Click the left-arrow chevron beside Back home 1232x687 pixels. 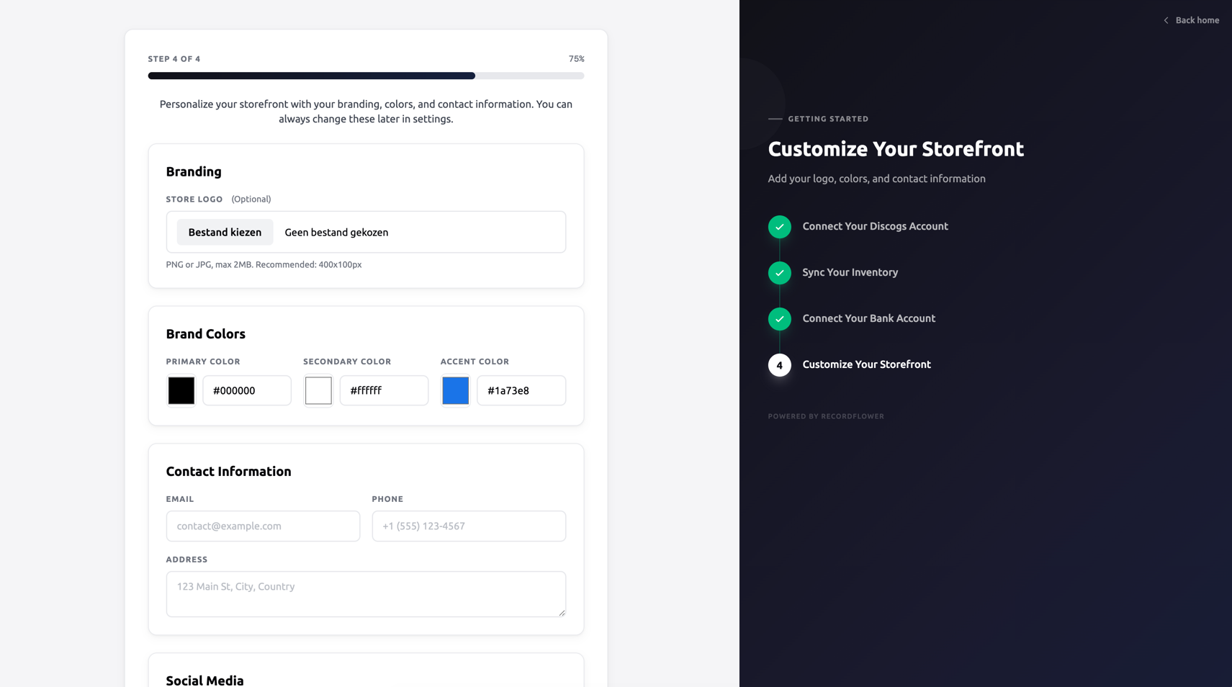(1166, 20)
